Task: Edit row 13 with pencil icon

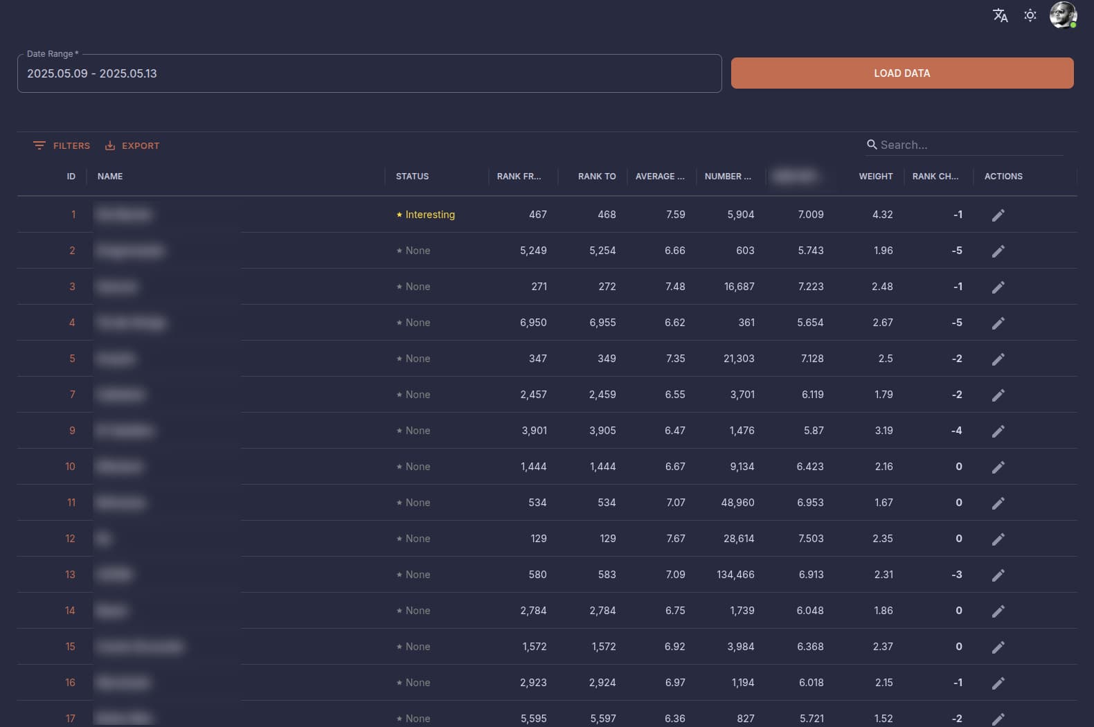Action: point(998,575)
